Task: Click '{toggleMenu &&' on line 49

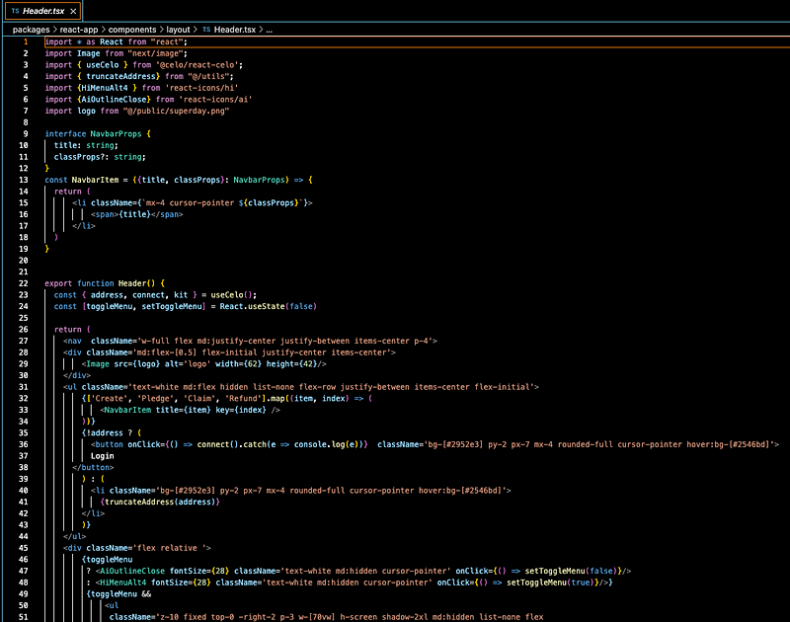Action: point(118,593)
